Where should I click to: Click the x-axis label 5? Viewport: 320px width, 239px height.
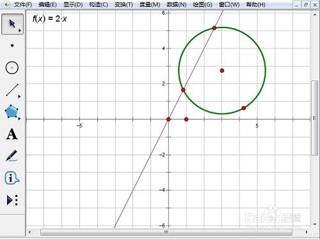pos(257,126)
